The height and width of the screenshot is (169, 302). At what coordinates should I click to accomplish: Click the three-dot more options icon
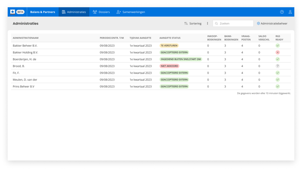pos(208,23)
